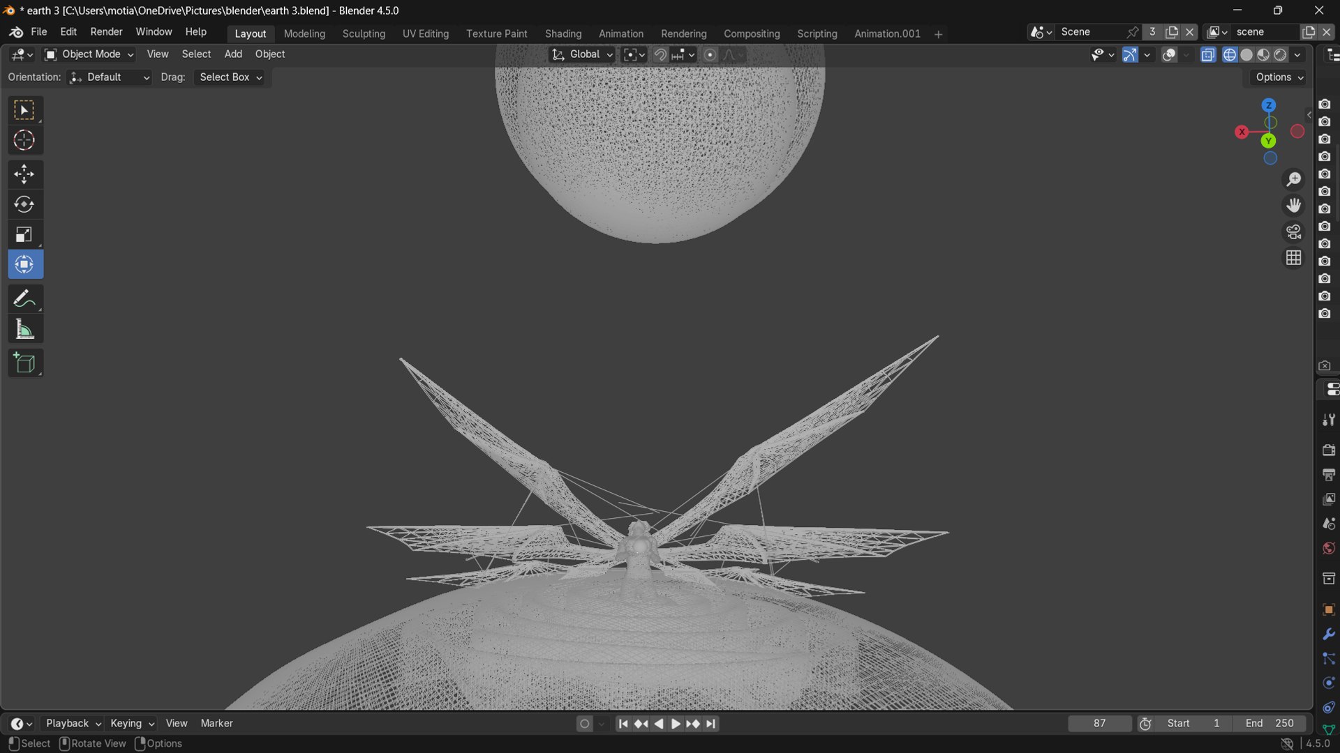Open the Modifiers wrench properties tab
The height and width of the screenshot is (753, 1340).
pos(1329,634)
